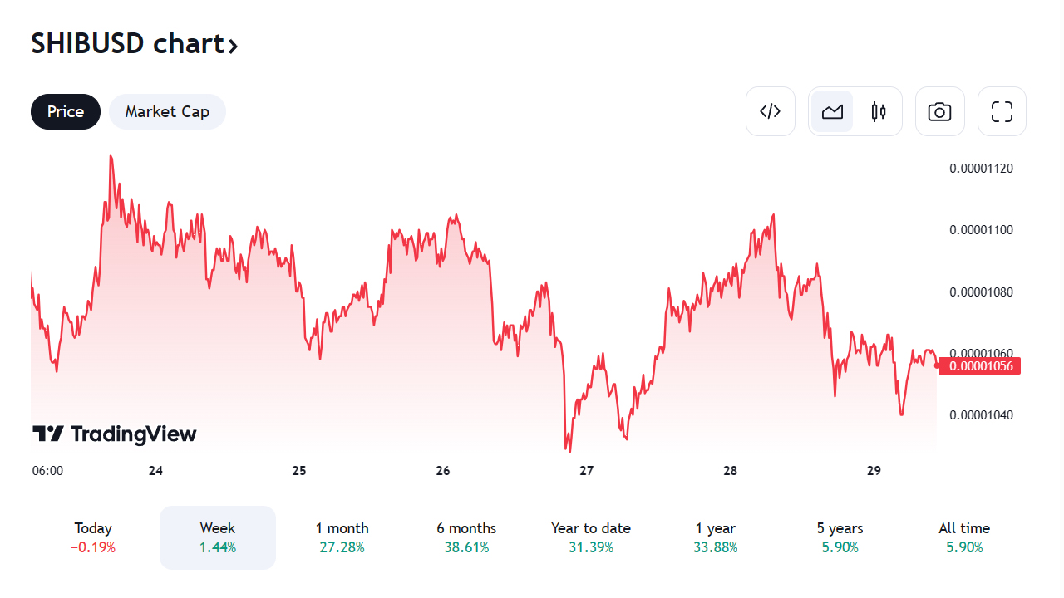Switch to candlestick chart style

click(879, 111)
